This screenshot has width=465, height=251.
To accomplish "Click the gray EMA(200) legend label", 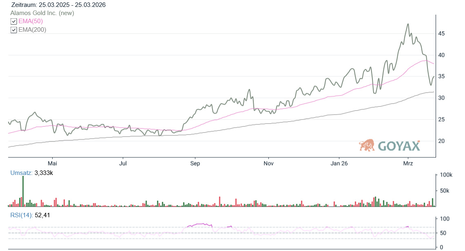I will [32, 30].
